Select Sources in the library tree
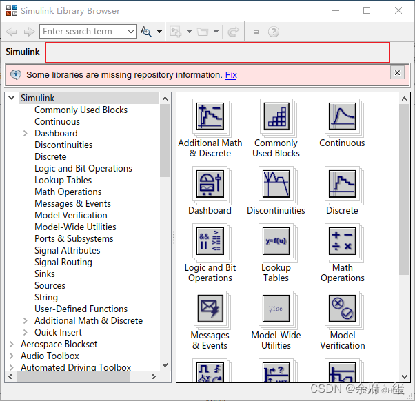The width and height of the screenshot is (415, 401). click(50, 285)
